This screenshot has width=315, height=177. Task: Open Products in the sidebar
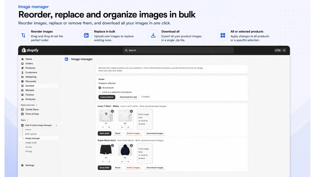tap(30, 68)
